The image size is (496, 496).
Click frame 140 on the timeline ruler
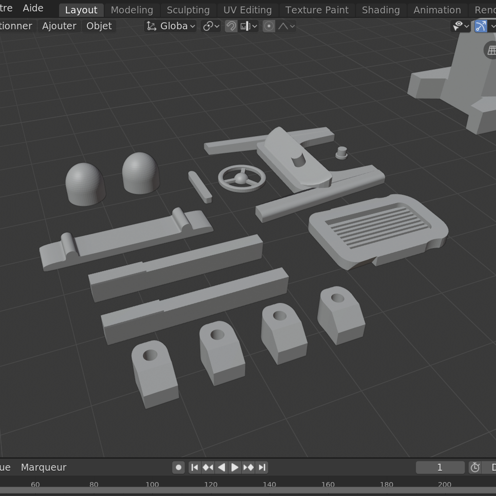270,484
